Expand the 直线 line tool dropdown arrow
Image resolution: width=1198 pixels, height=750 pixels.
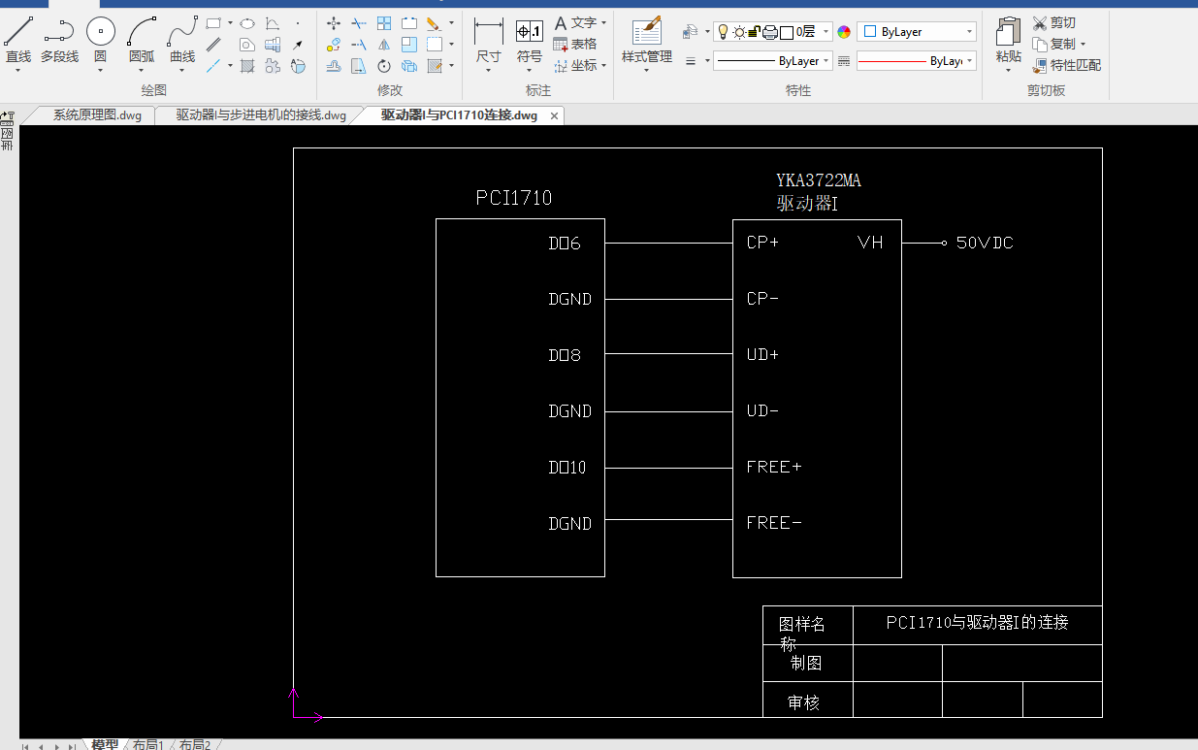click(x=17, y=70)
